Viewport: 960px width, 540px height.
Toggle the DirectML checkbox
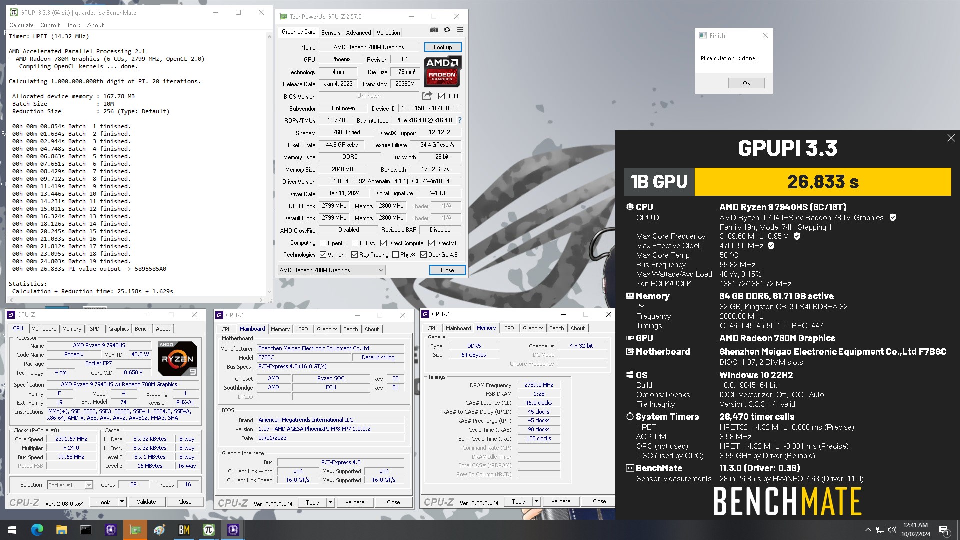pyautogui.click(x=431, y=243)
